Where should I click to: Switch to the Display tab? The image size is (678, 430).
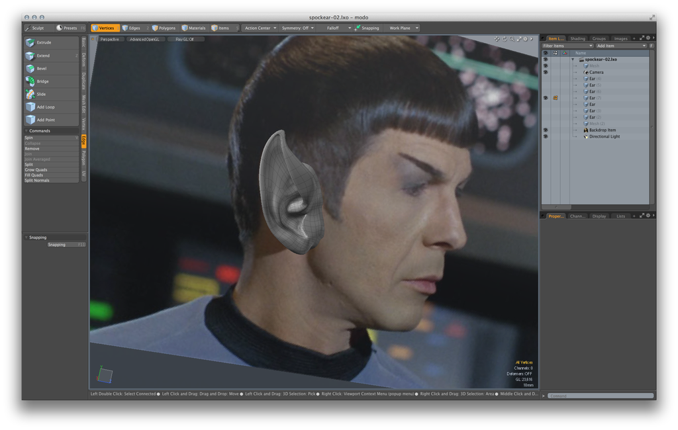(x=599, y=216)
